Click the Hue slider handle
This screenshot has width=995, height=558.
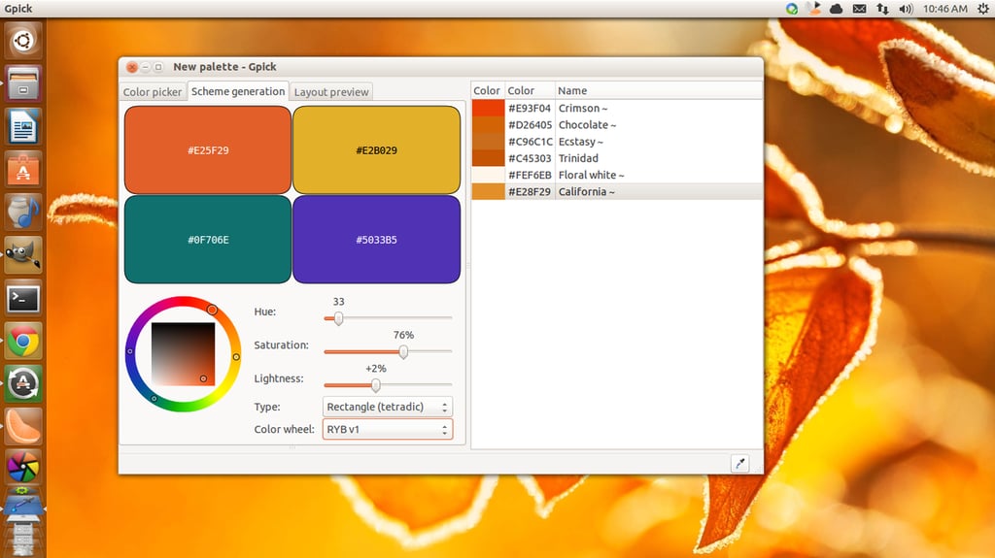(x=338, y=318)
